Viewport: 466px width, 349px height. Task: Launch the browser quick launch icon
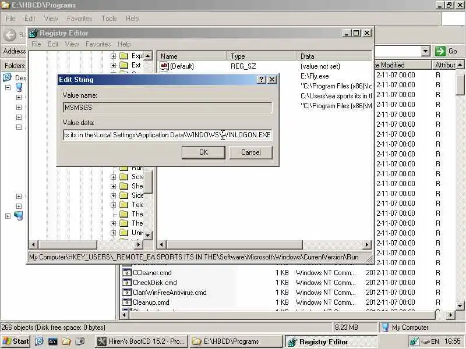coord(39,341)
